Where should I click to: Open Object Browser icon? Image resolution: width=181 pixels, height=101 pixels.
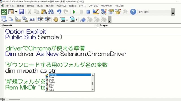118,12
